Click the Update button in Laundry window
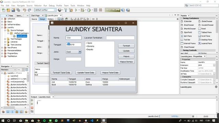The image size is (219, 123). point(126,51)
